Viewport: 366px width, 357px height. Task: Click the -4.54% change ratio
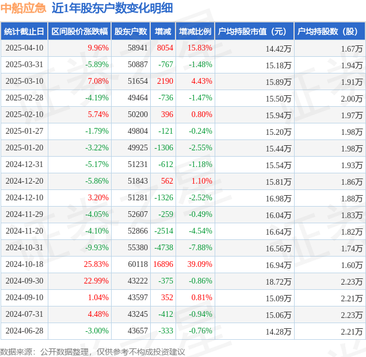[200, 231]
